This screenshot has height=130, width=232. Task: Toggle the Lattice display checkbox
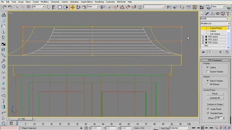tap(208, 67)
